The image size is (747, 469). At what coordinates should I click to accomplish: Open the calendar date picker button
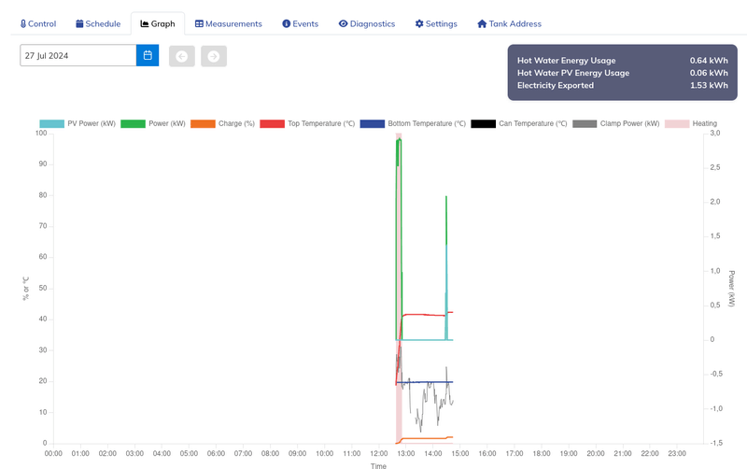tap(148, 55)
